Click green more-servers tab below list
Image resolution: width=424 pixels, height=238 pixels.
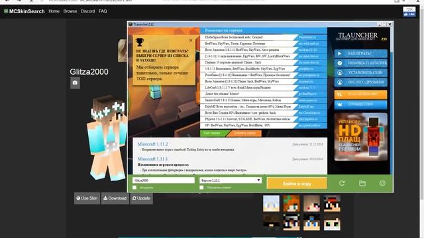click(x=213, y=134)
